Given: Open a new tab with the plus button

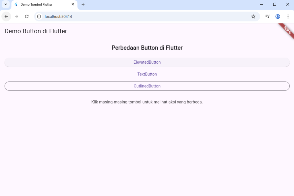Looking at the screenshot, I should 83,4.
